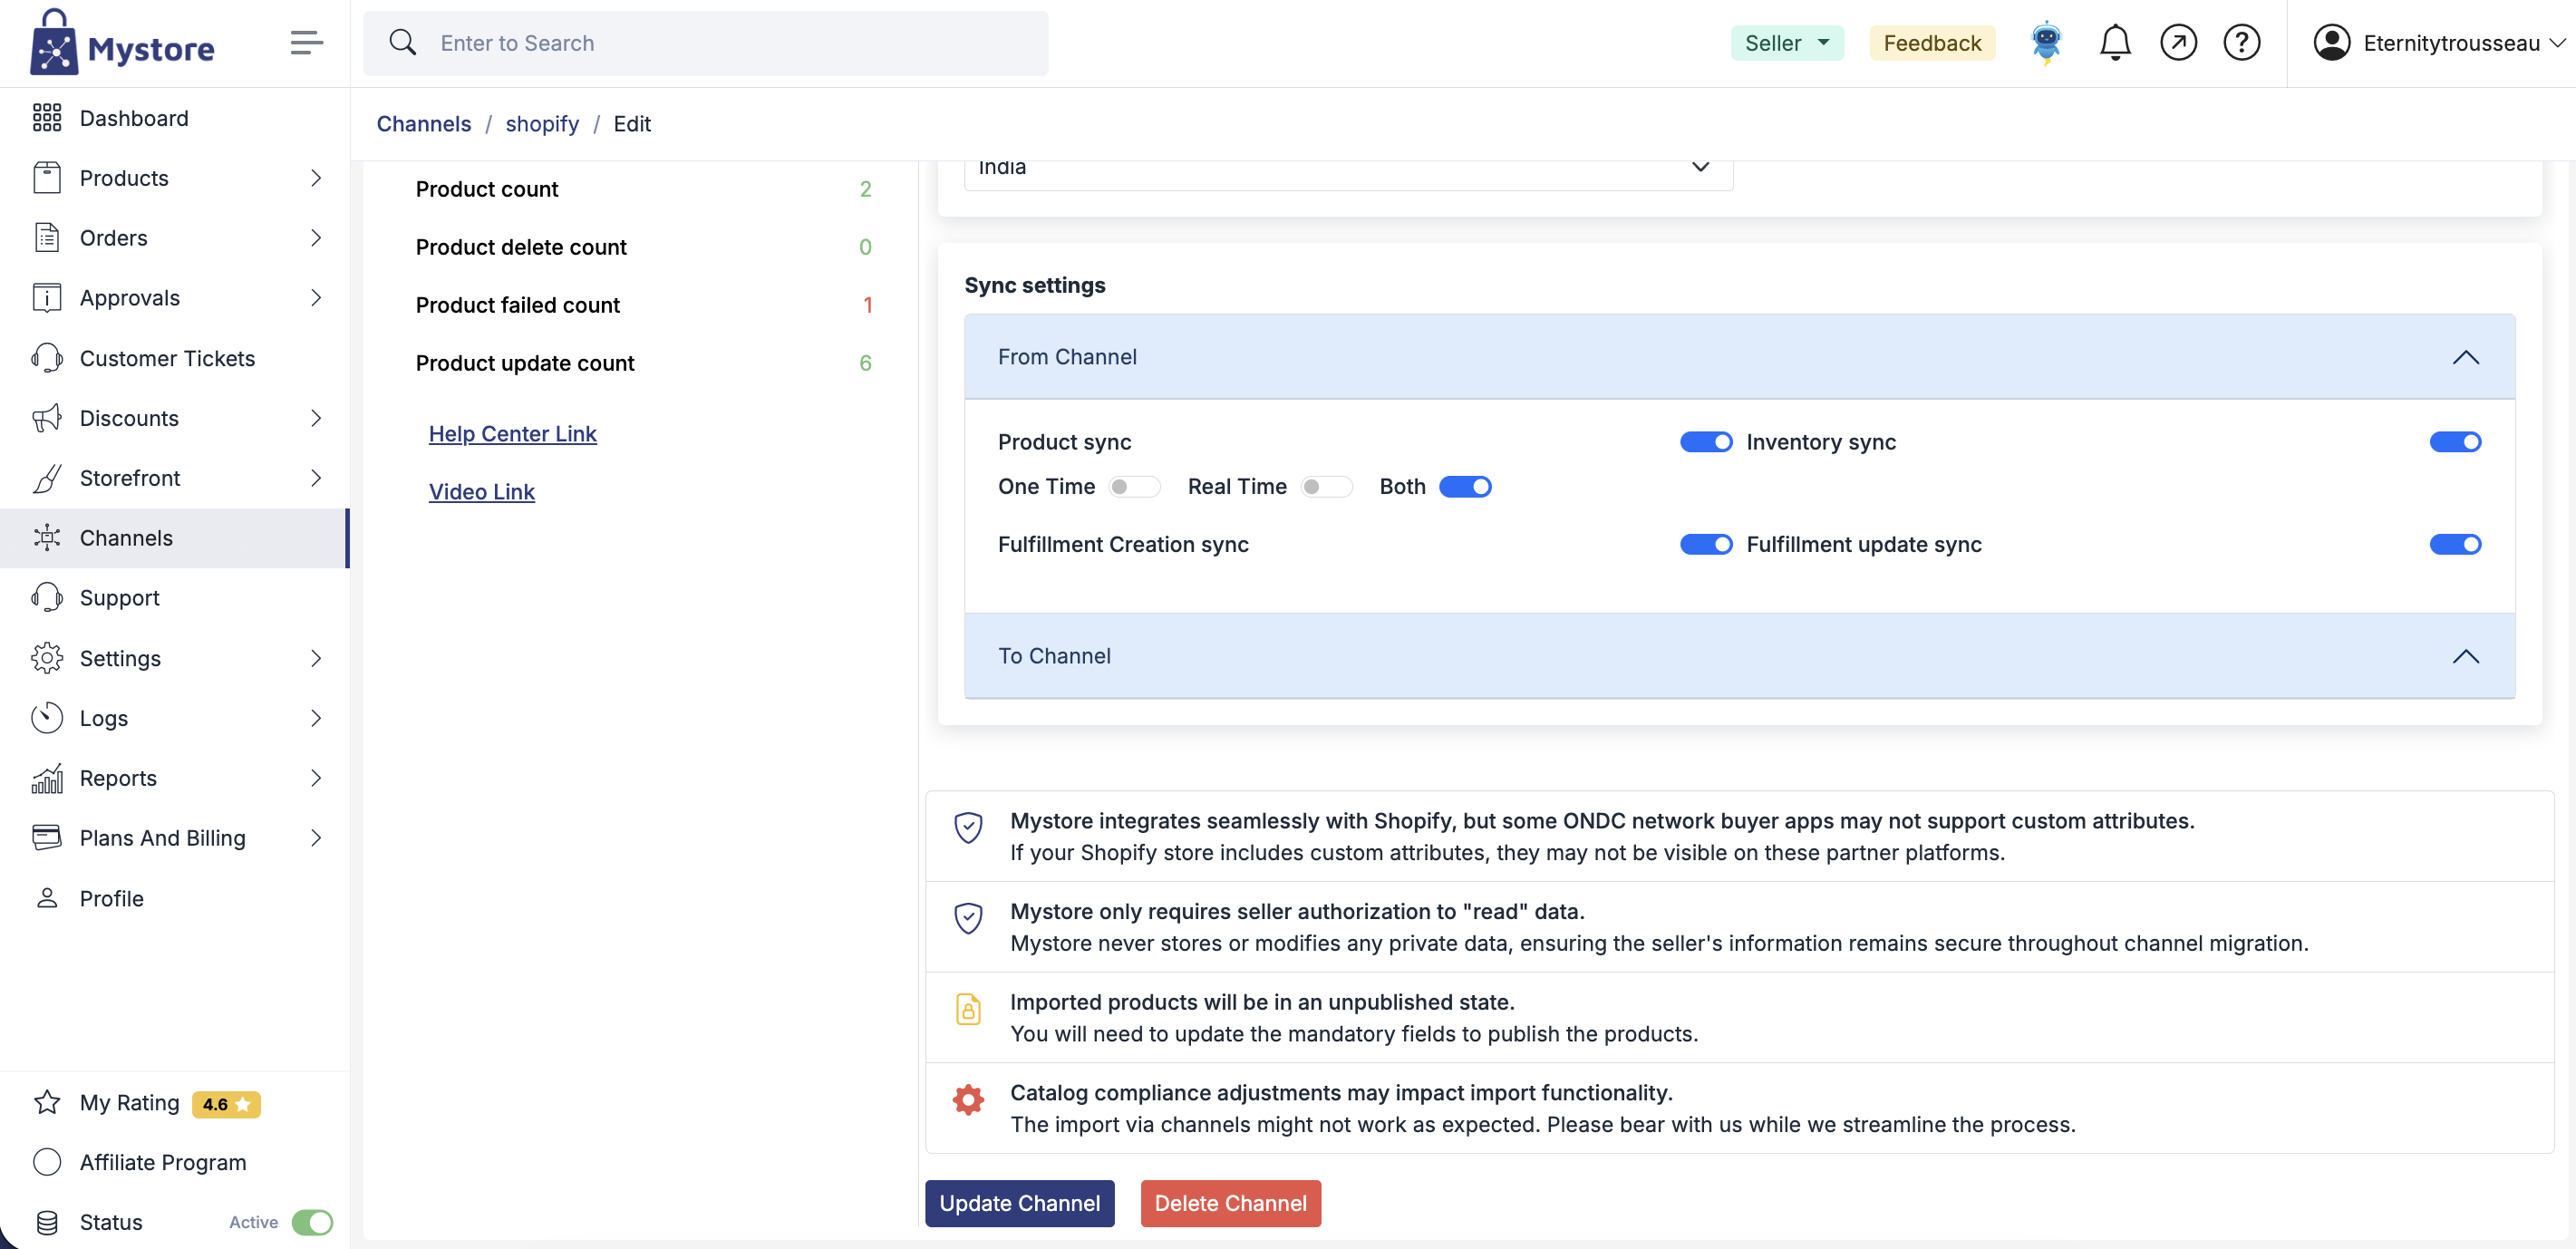
Task: Collapse the From Channel section
Action: pos(2465,358)
